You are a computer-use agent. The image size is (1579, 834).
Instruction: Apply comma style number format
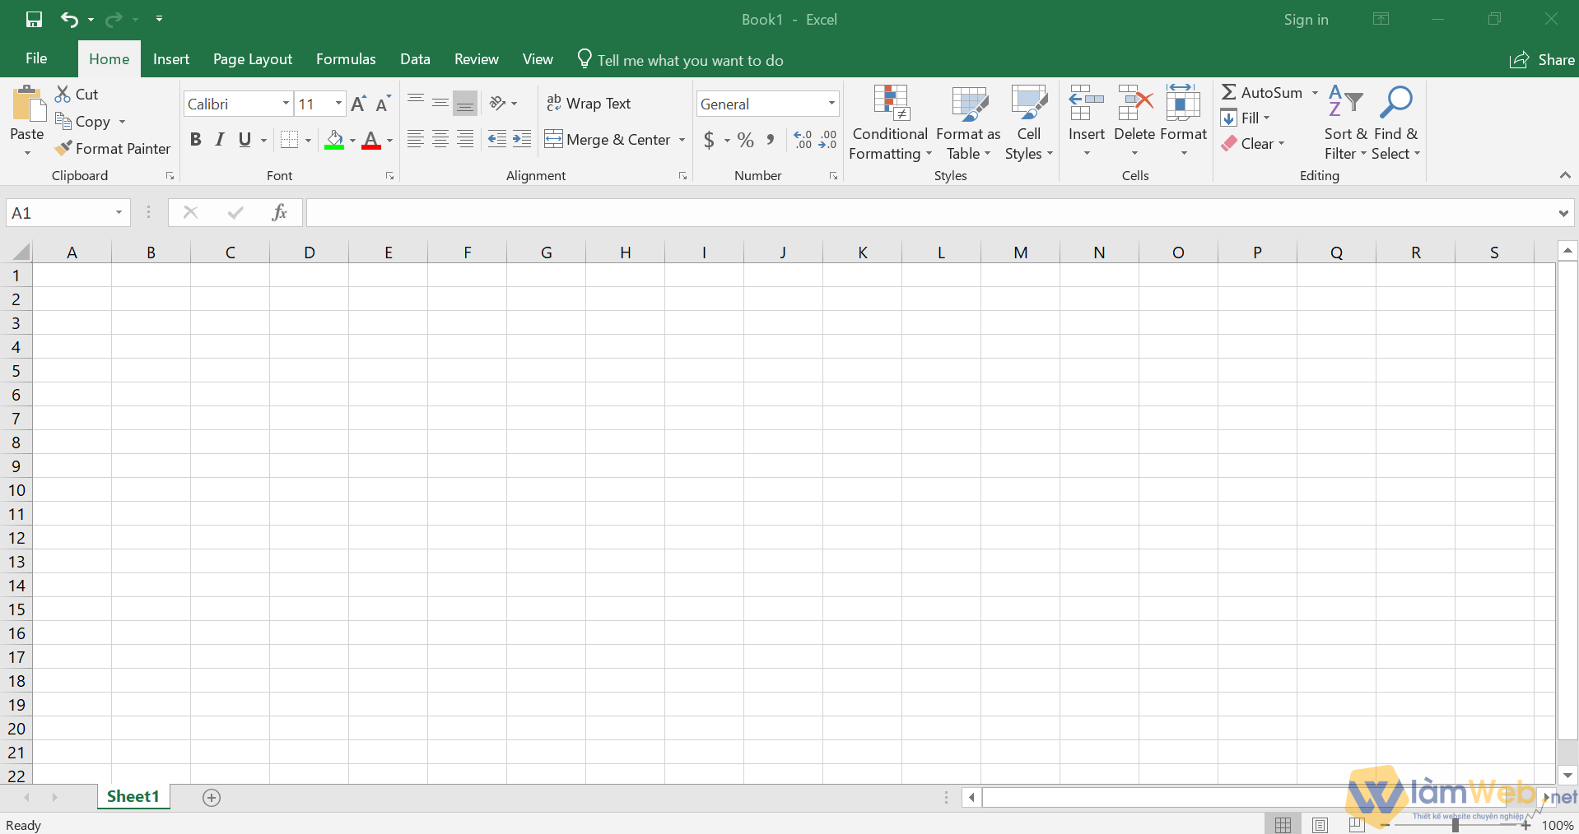(771, 140)
